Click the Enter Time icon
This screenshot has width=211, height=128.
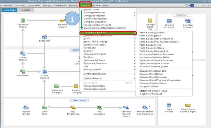click(x=45, y=107)
